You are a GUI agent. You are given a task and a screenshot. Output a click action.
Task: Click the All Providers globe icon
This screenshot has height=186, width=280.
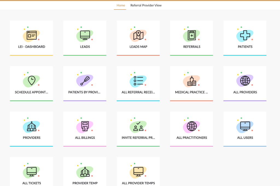[x=245, y=81]
